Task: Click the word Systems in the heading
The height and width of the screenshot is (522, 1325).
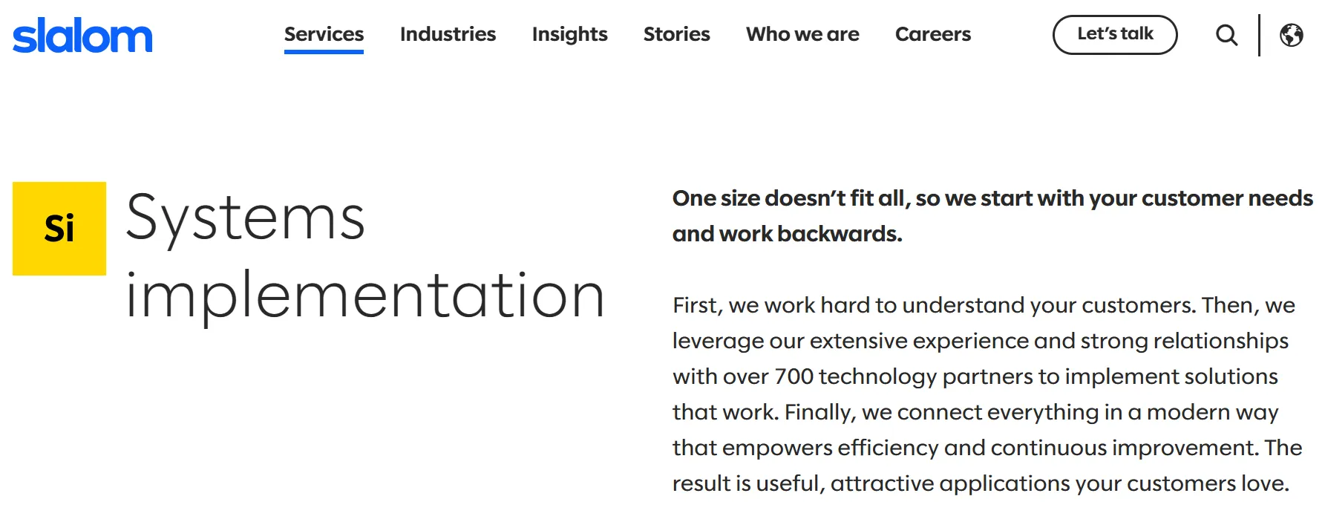Action: [245, 218]
